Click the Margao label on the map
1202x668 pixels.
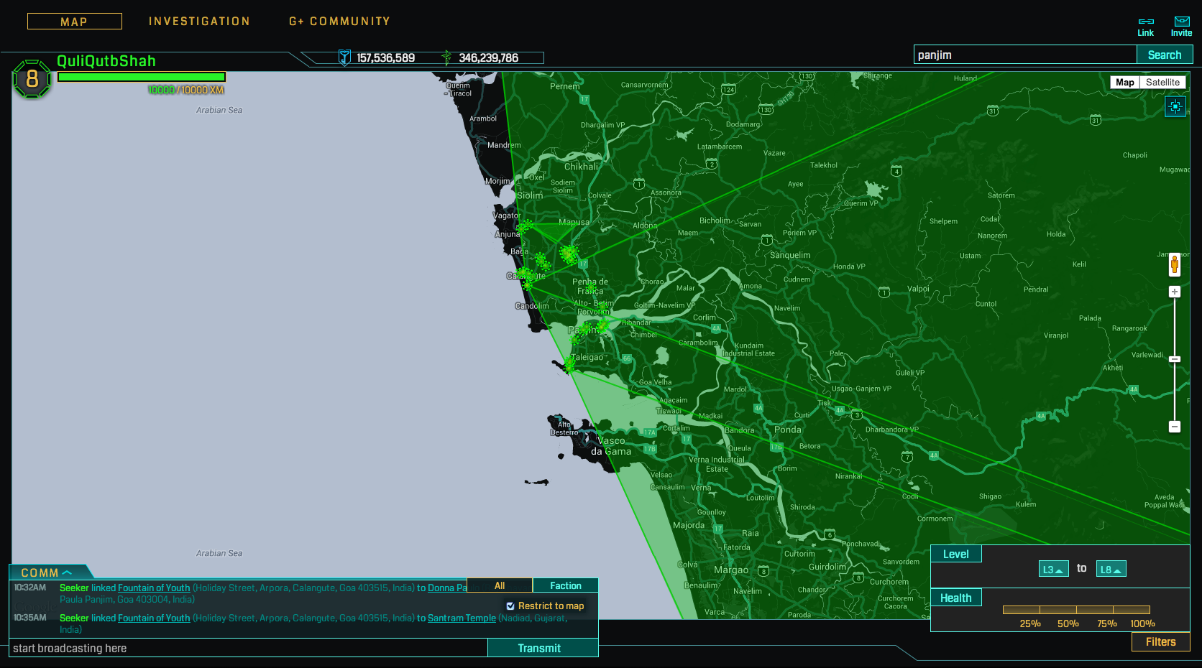point(731,570)
